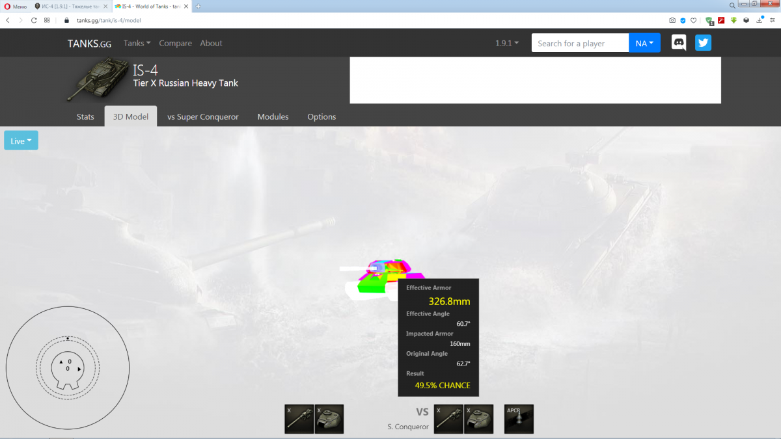Close the ИС-4 [1.9.1] tab
This screenshot has height=439, width=781.
pos(105,6)
